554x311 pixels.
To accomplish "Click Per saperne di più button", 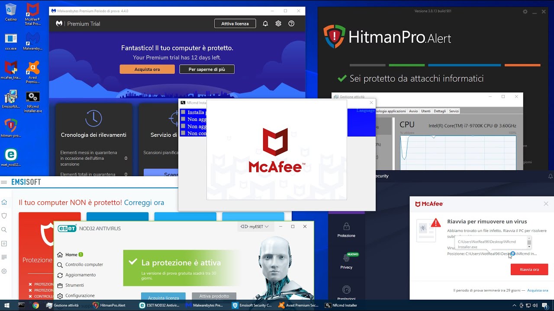I will click(207, 69).
